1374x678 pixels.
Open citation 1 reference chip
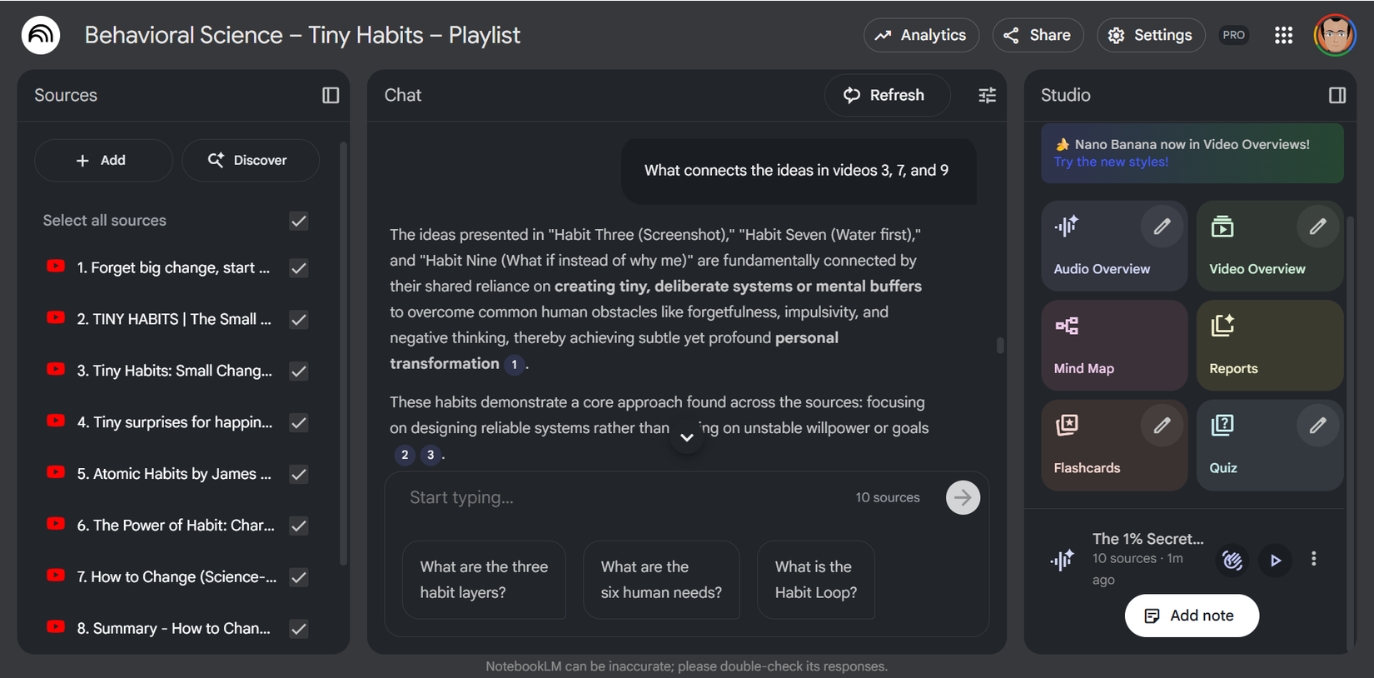515,364
